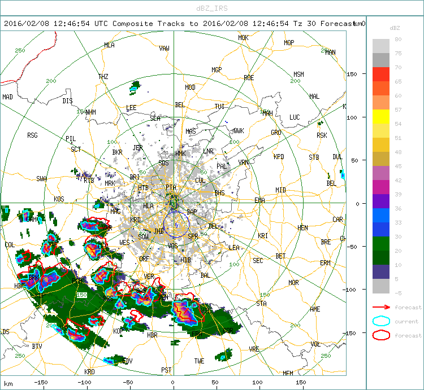
Task: Click the KRO station label
Action: (x=89, y=371)
